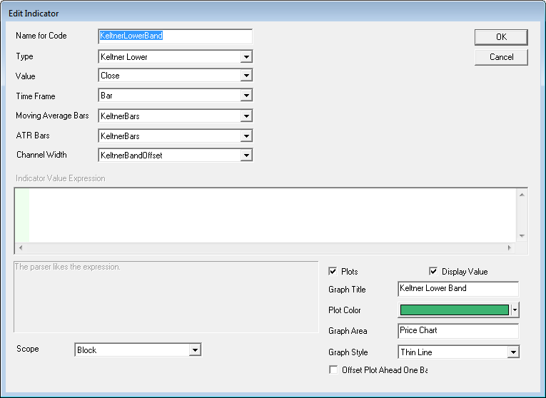This screenshot has width=546, height=398.
Task: Expand the Value dropdown set to Close
Action: pyautogui.click(x=246, y=76)
